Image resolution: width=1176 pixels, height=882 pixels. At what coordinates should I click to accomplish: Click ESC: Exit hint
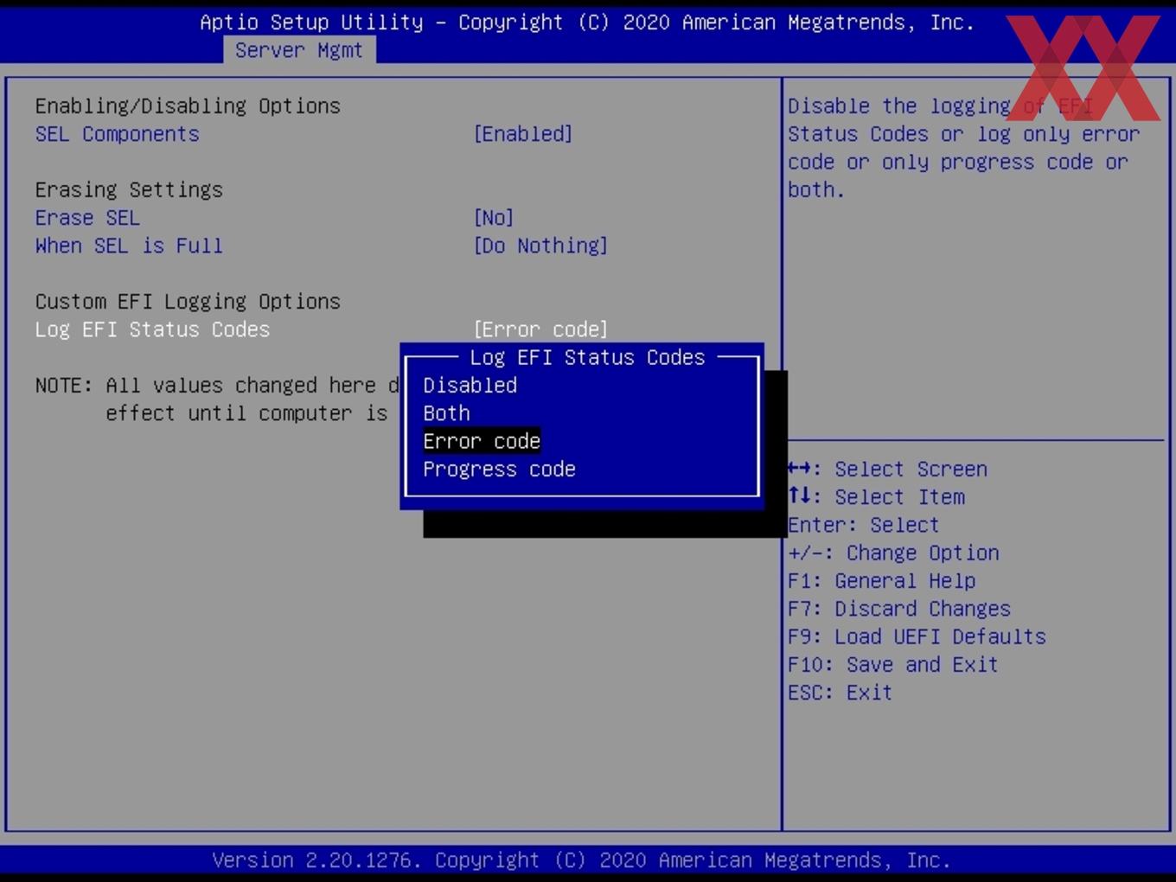click(840, 693)
